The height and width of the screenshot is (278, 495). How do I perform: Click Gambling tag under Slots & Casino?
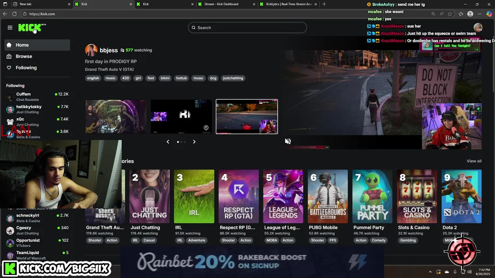pyautogui.click(x=408, y=240)
